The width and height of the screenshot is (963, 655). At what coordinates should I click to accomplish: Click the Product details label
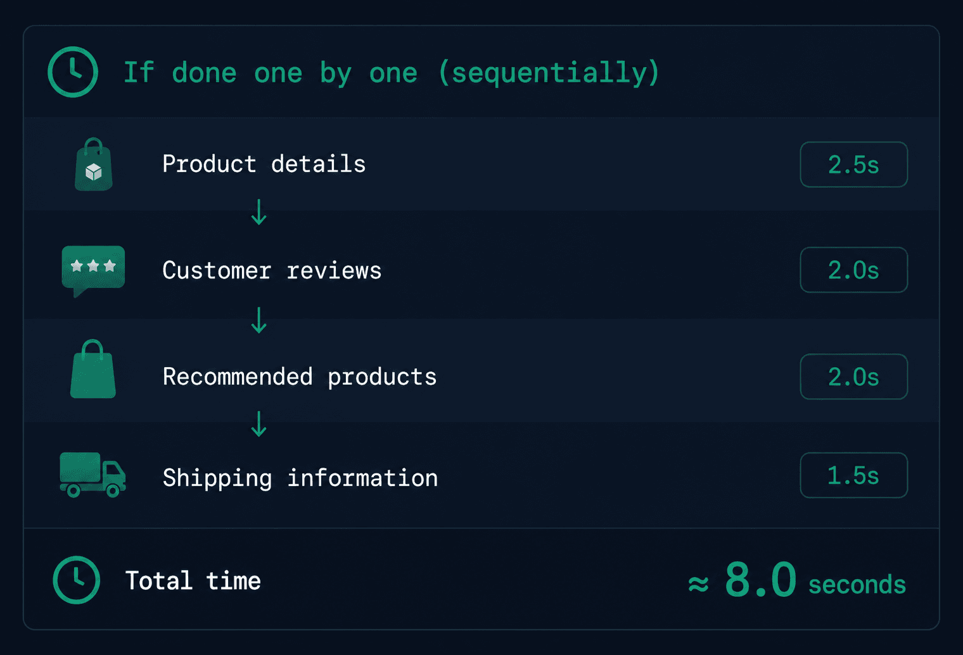click(x=264, y=164)
